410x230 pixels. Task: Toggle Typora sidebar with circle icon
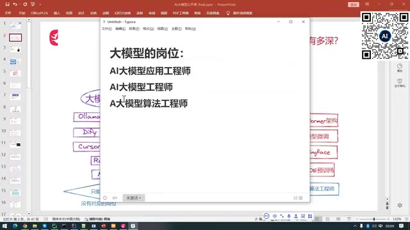105,198
